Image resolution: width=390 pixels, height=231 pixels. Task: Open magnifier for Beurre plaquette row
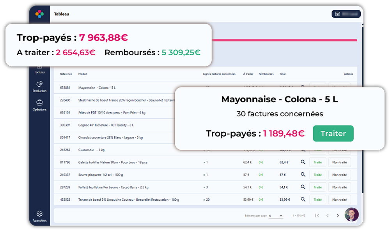[303, 175]
